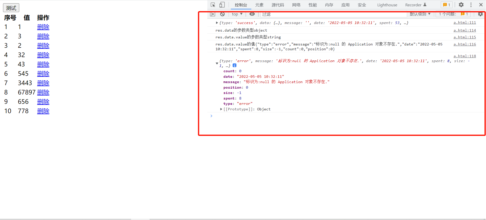Open the issues badge showing 1 warning
The image size is (486, 220).
coord(447,5)
